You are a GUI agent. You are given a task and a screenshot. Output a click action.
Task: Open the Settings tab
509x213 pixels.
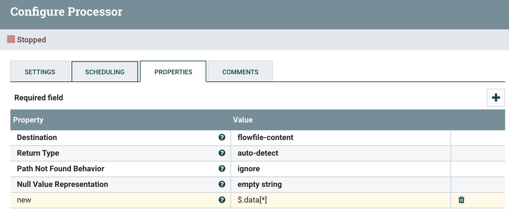click(x=40, y=72)
